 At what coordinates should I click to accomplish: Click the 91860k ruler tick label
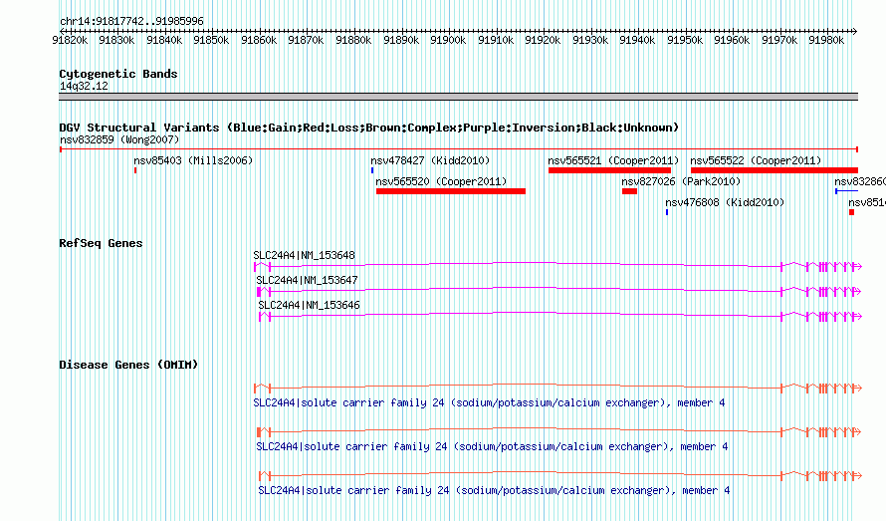click(259, 40)
